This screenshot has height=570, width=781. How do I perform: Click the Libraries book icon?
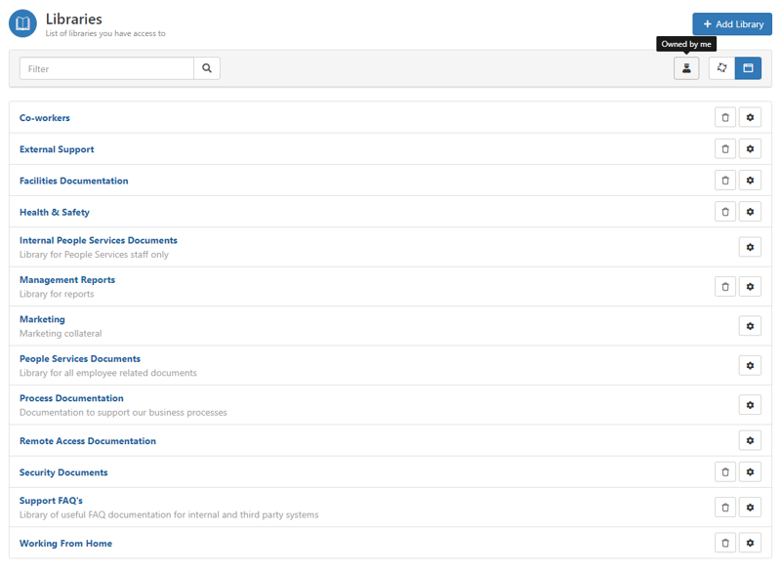22,23
